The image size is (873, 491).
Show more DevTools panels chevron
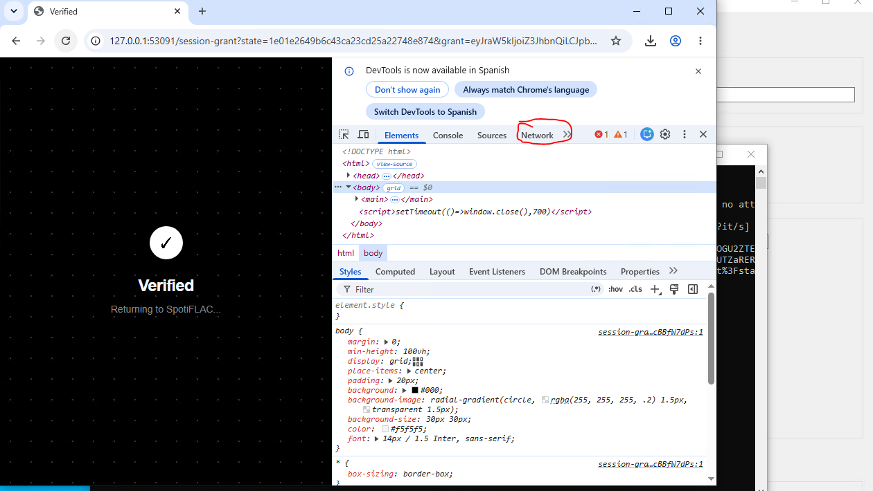click(x=567, y=135)
